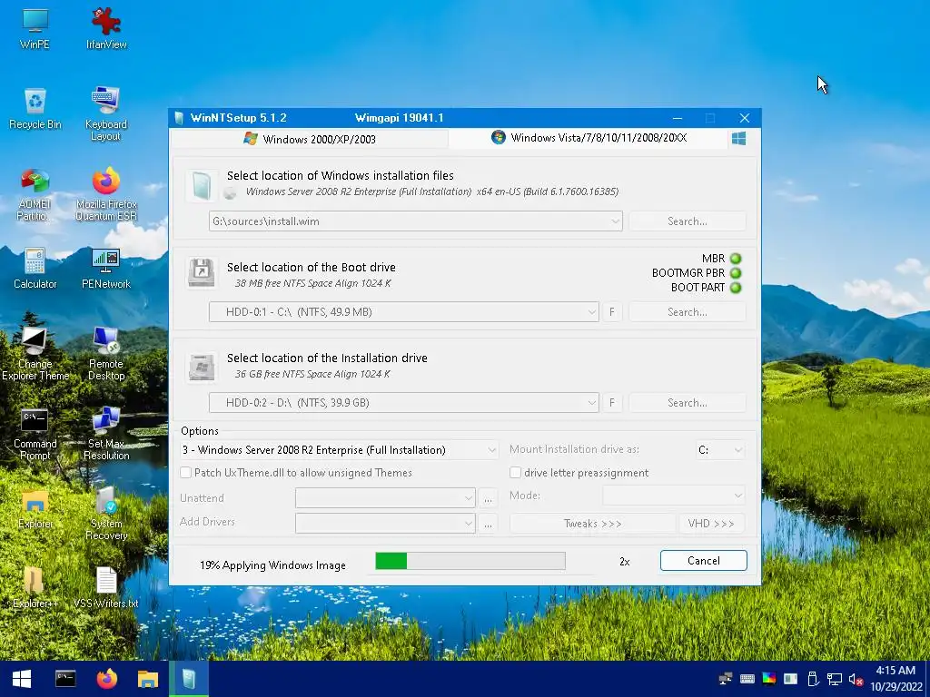Switch to Windows Vista/7/8/10/11/2008/20XX tab
The width and height of the screenshot is (930, 697).
click(x=589, y=138)
